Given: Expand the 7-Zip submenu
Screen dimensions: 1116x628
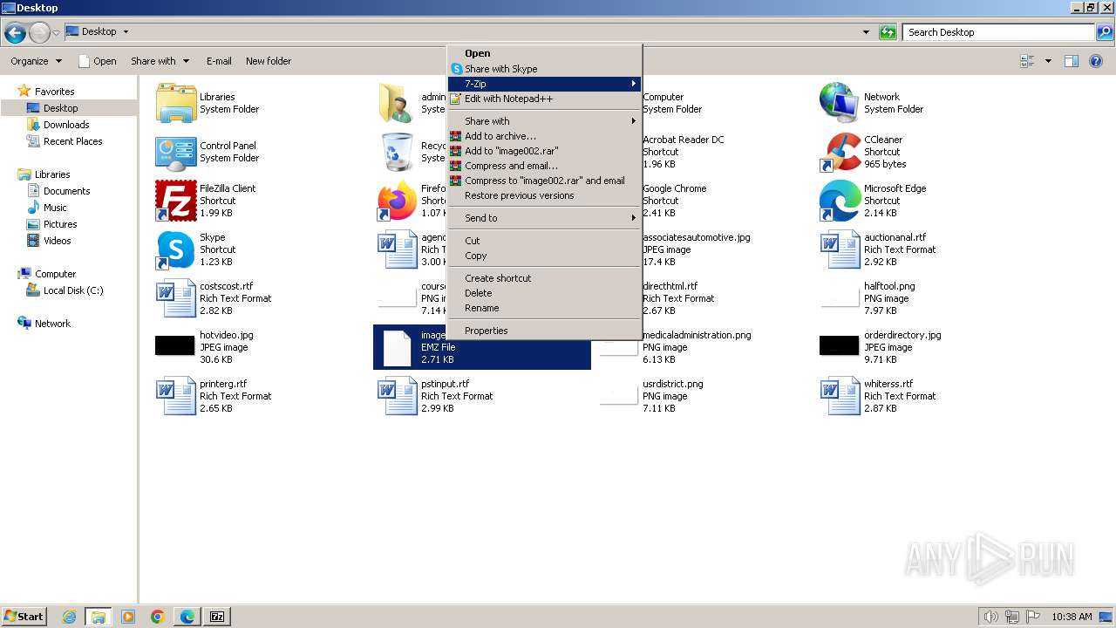Looking at the screenshot, I should click(545, 84).
